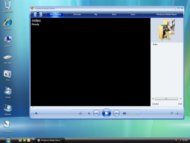The image size is (190, 143).
Task: Minimize the Windows Media Player window
Action: (x=175, y=9)
